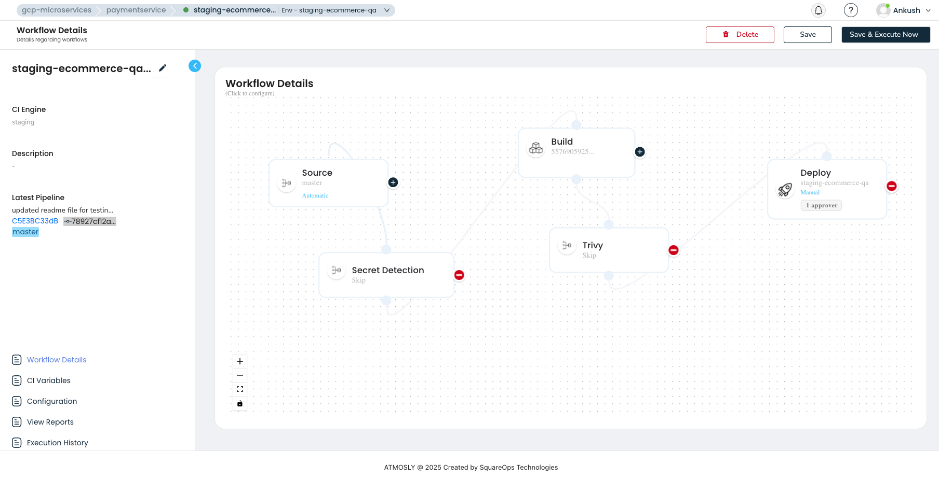
Task: Toggle the canvas interactivity lock
Action: point(240,403)
